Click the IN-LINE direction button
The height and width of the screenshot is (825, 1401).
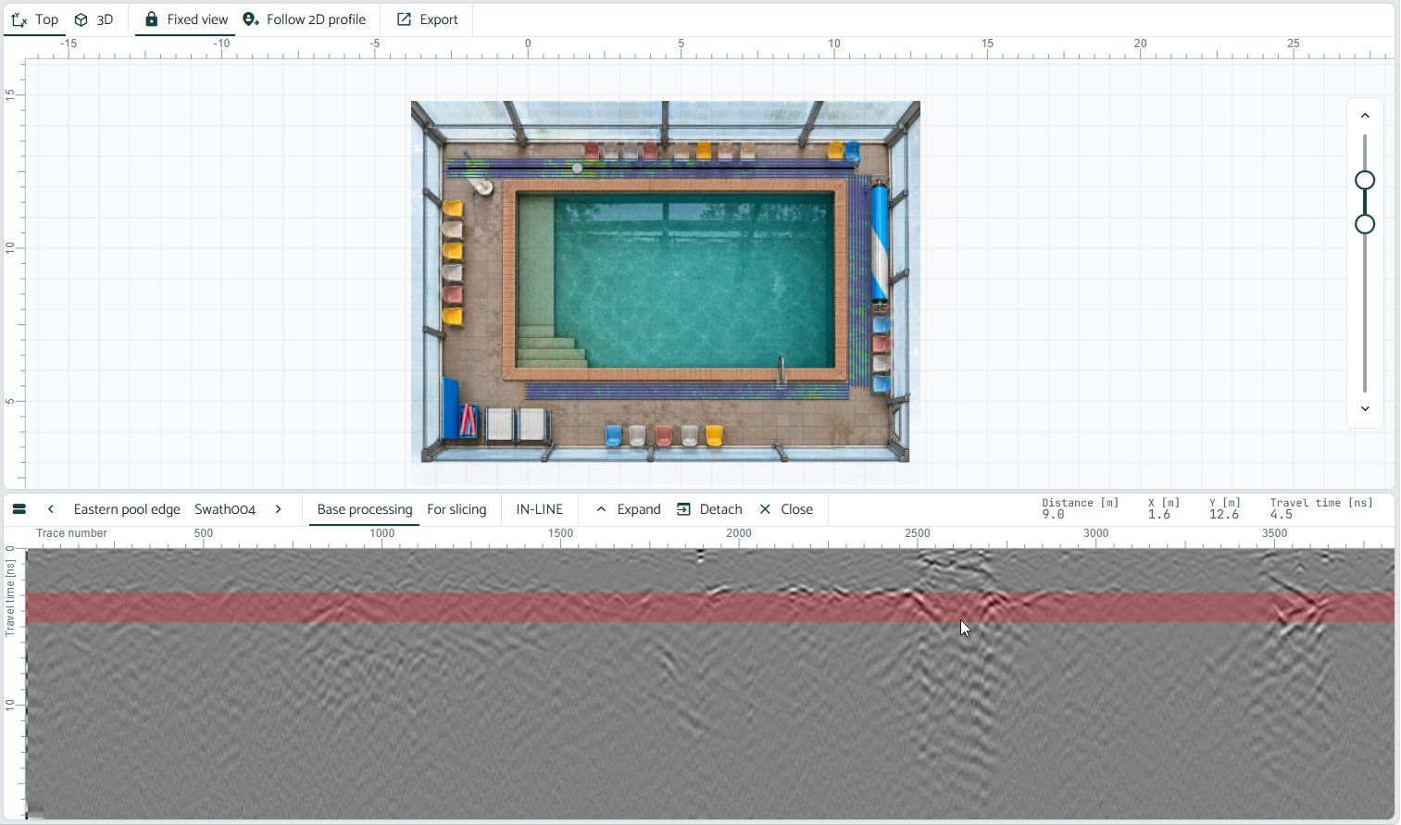click(x=540, y=509)
